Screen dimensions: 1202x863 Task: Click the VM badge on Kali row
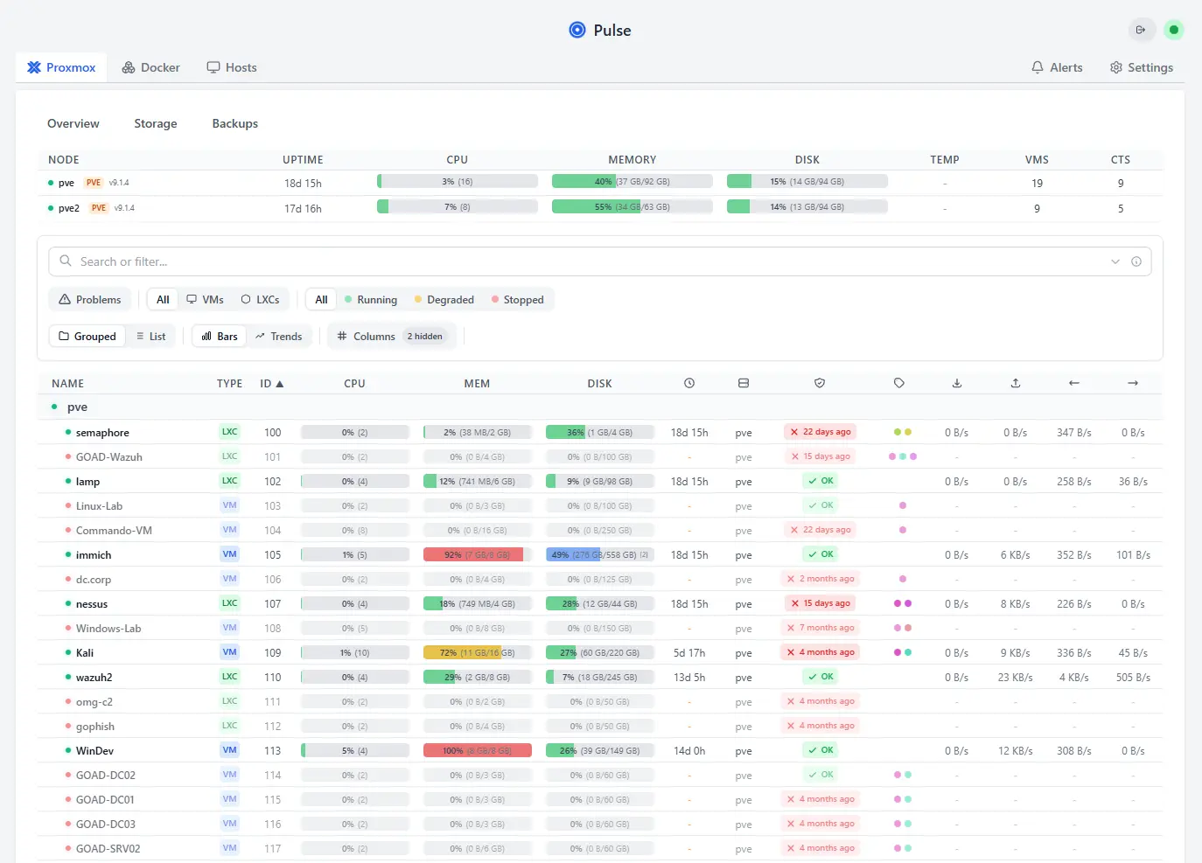(229, 652)
